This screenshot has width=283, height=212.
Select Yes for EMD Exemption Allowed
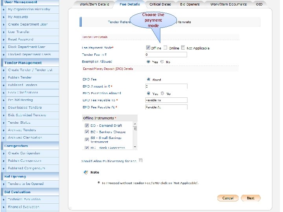point(149,93)
